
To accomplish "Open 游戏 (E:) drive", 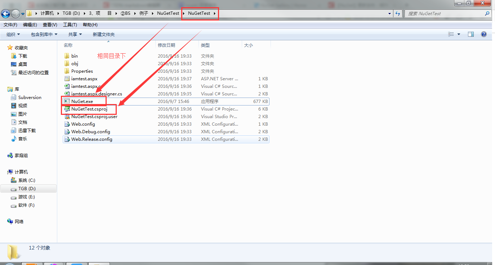I will click(26, 197).
